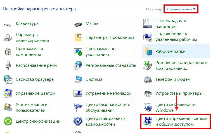
Task: Open Свойства браузера link text
Action: tap(35, 79)
